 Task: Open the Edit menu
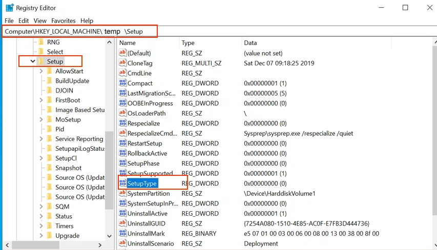pos(24,20)
